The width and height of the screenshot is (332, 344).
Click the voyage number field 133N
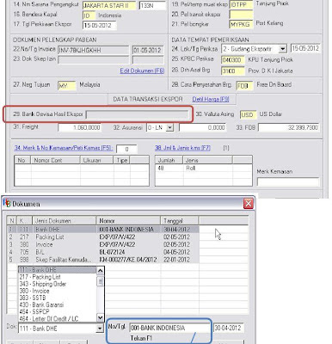(152, 5)
